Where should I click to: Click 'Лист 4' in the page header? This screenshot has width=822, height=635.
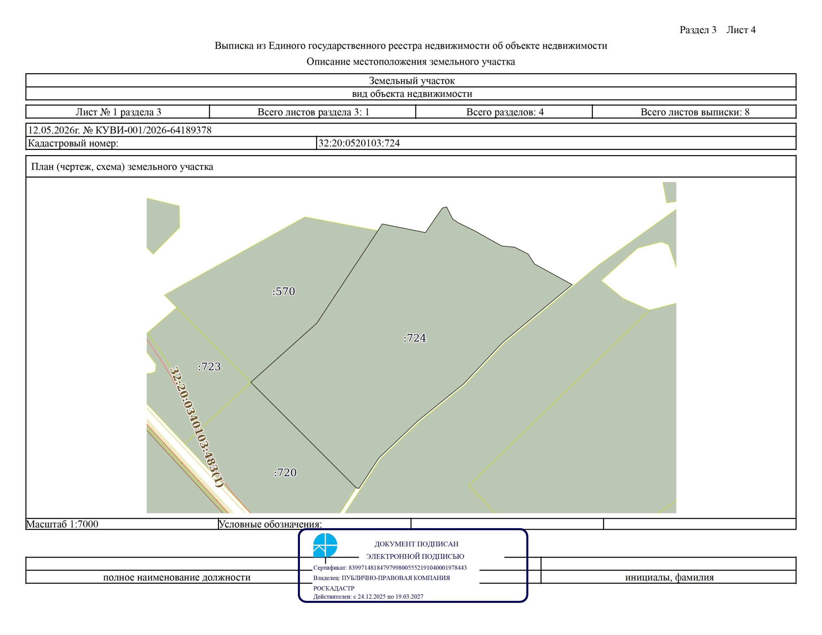[x=741, y=30]
